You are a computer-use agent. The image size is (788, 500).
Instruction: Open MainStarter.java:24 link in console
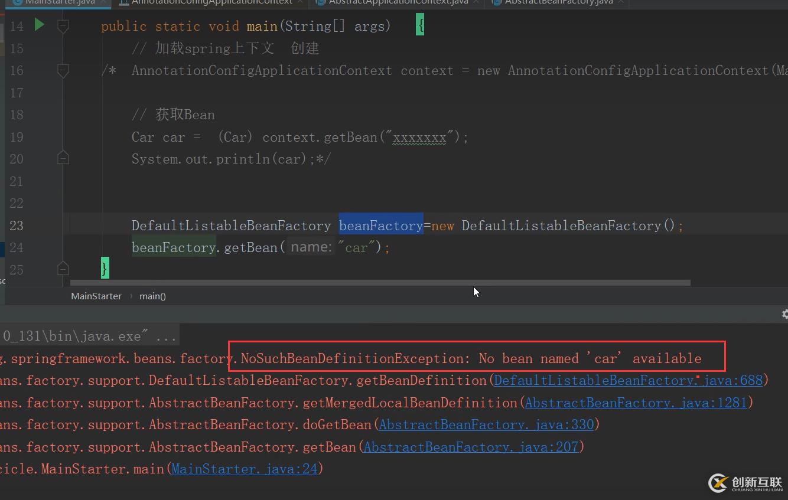pyautogui.click(x=245, y=469)
